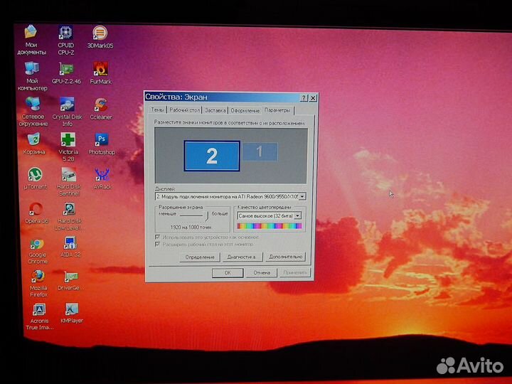512x384 pixels.
Task: Switch to the Оформление tab
Action: coord(245,110)
